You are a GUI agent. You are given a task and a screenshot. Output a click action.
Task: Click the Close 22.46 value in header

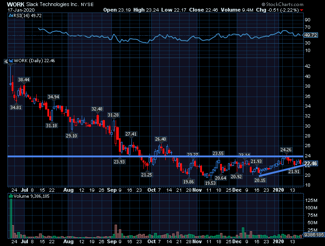coord(203,10)
